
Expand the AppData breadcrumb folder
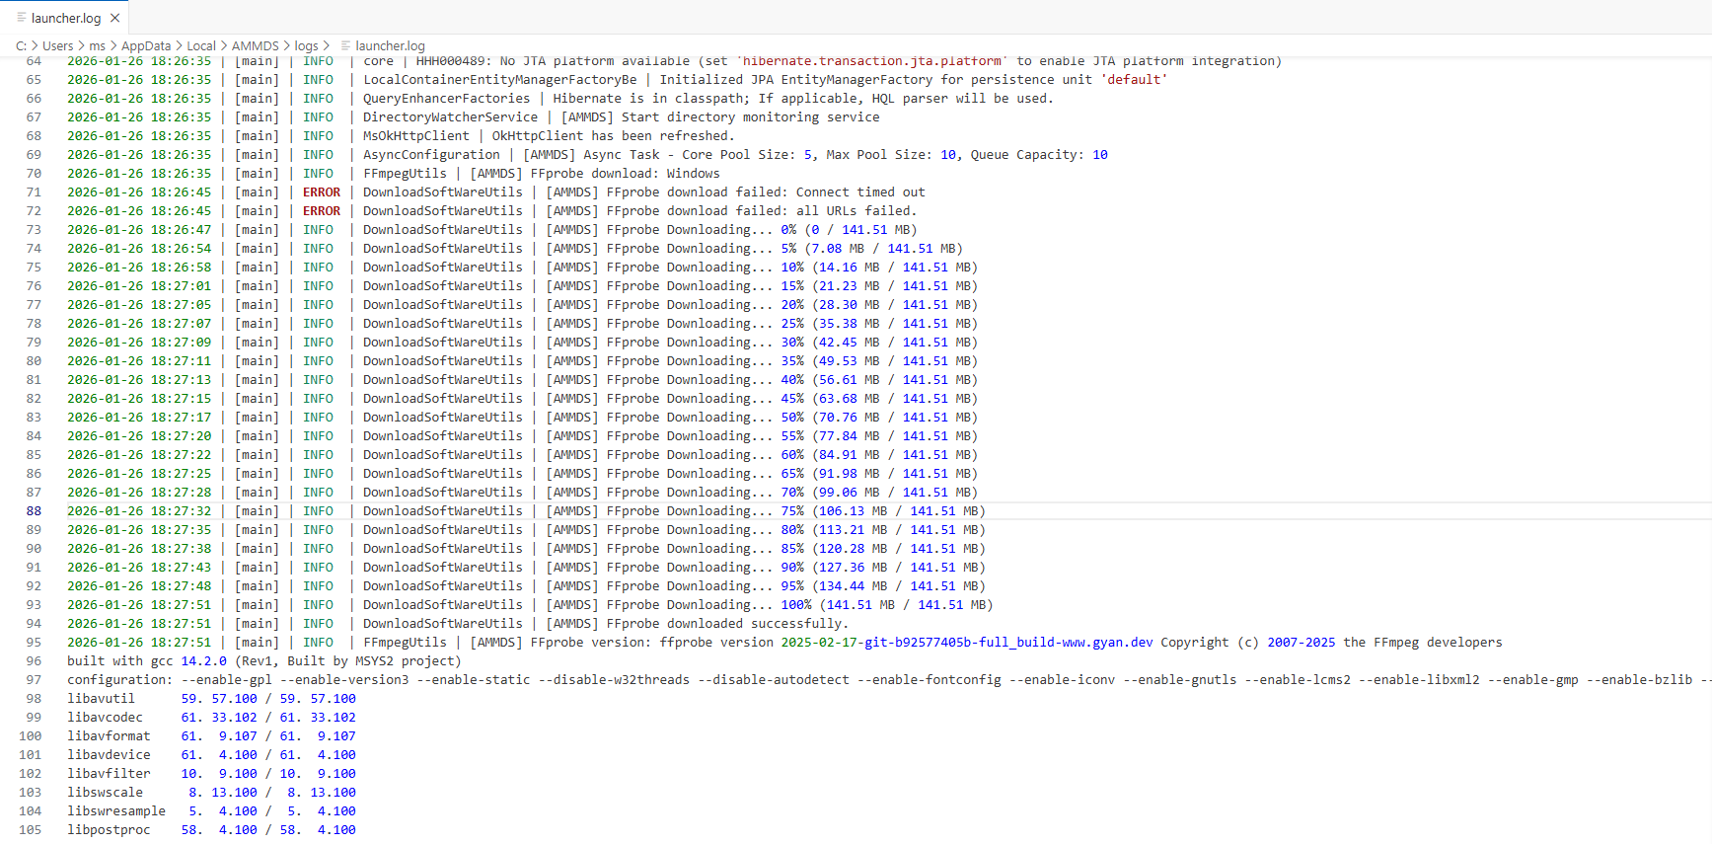point(145,45)
